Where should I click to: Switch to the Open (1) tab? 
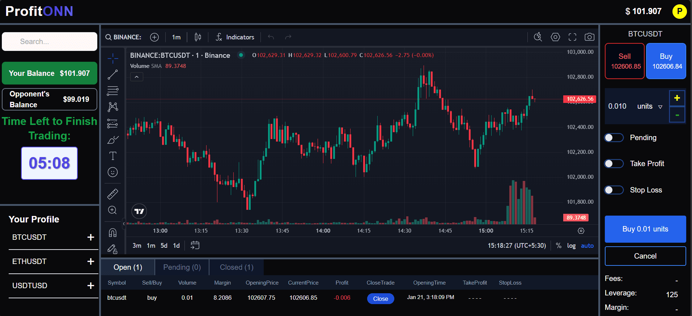(128, 267)
